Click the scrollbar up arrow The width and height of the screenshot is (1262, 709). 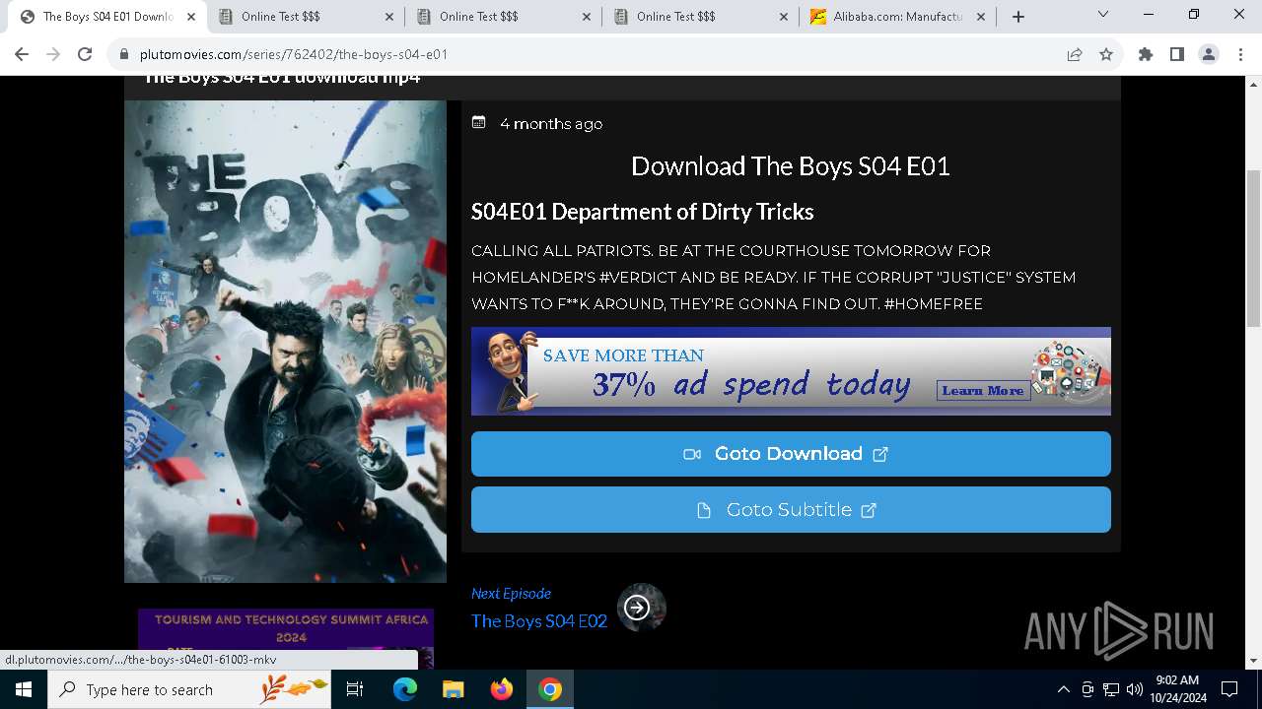1254,84
